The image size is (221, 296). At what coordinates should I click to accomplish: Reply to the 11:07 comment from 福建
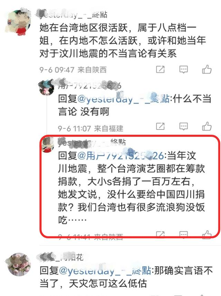point(183,126)
